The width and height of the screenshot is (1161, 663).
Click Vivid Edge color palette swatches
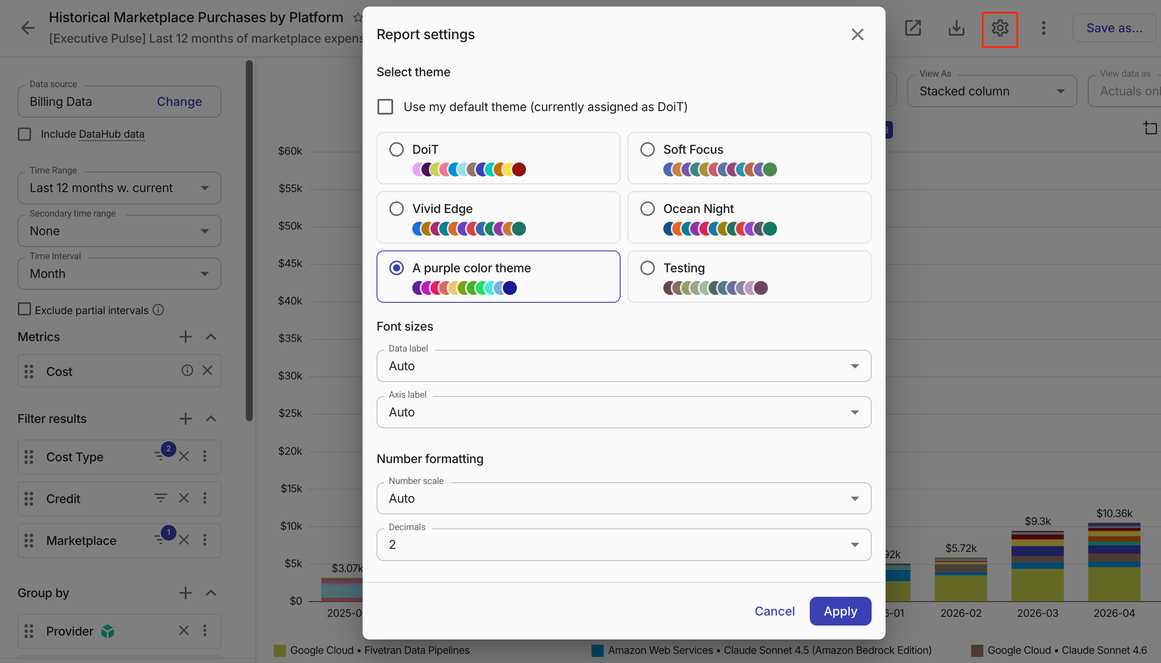(468, 229)
